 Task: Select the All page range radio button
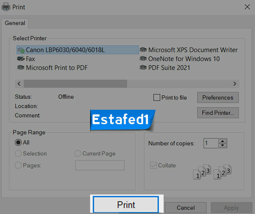pyautogui.click(x=18, y=142)
